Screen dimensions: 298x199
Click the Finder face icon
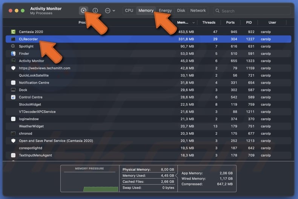[x=13, y=54]
